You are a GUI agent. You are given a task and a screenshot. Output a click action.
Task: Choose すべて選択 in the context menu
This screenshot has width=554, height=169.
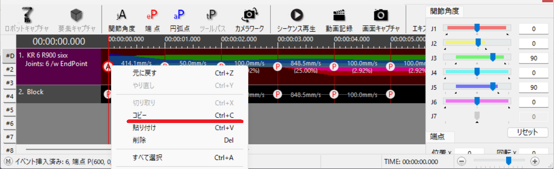[180, 158]
